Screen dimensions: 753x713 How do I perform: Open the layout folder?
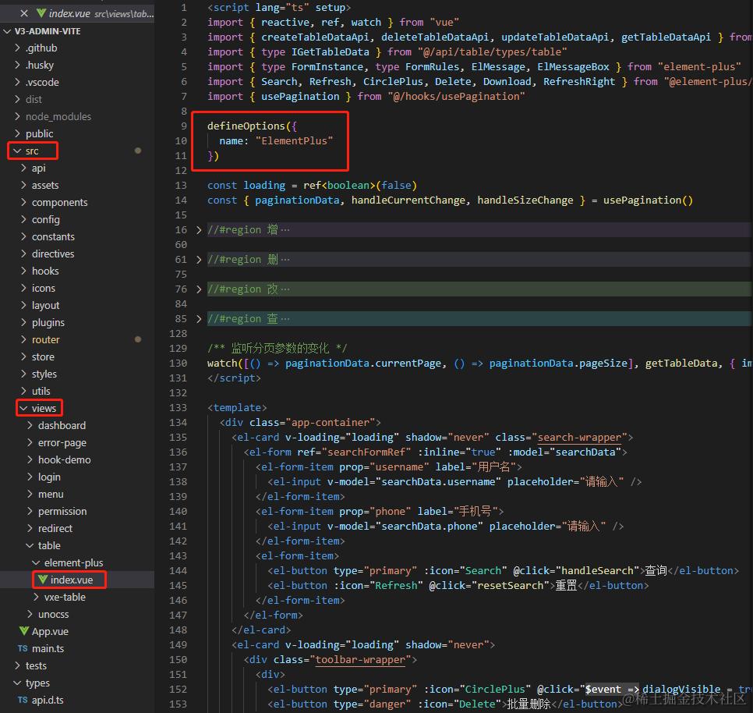pos(46,306)
